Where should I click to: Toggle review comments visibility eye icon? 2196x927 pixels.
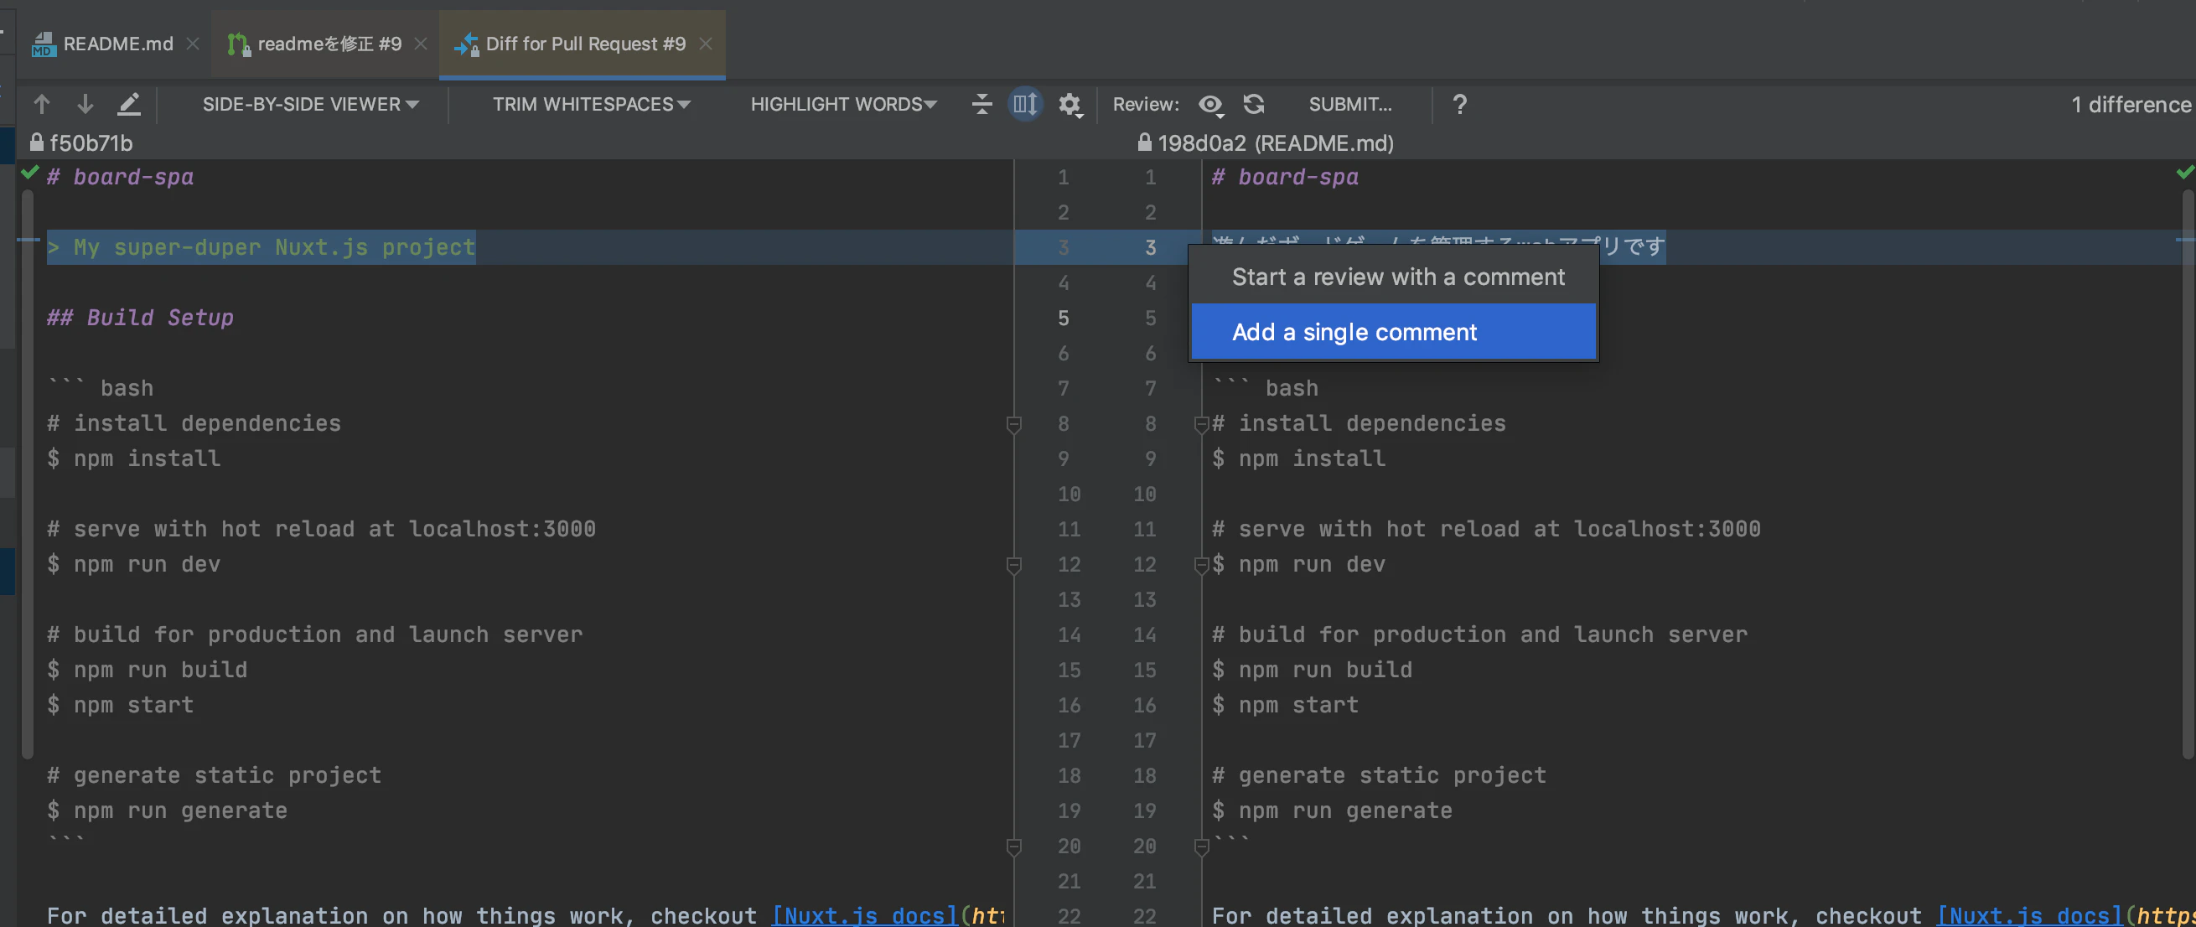1210,104
